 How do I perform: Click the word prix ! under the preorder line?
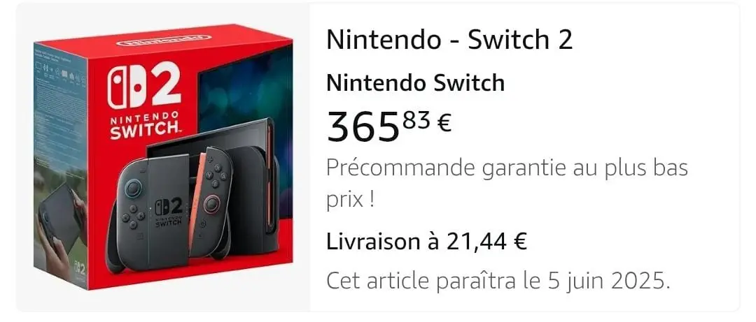click(351, 200)
